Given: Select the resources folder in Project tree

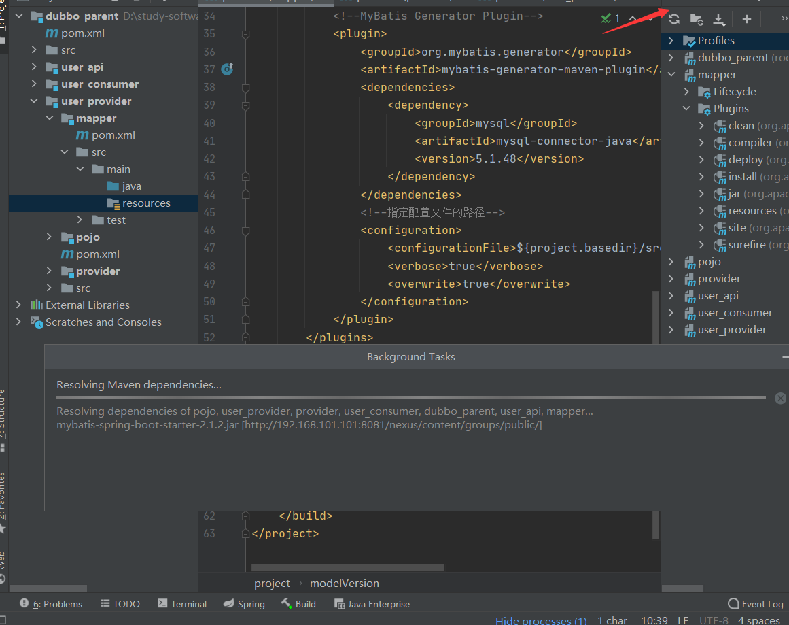Looking at the screenshot, I should pos(103,203).
